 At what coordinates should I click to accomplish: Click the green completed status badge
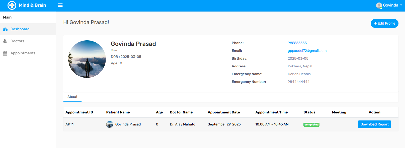[311, 124]
